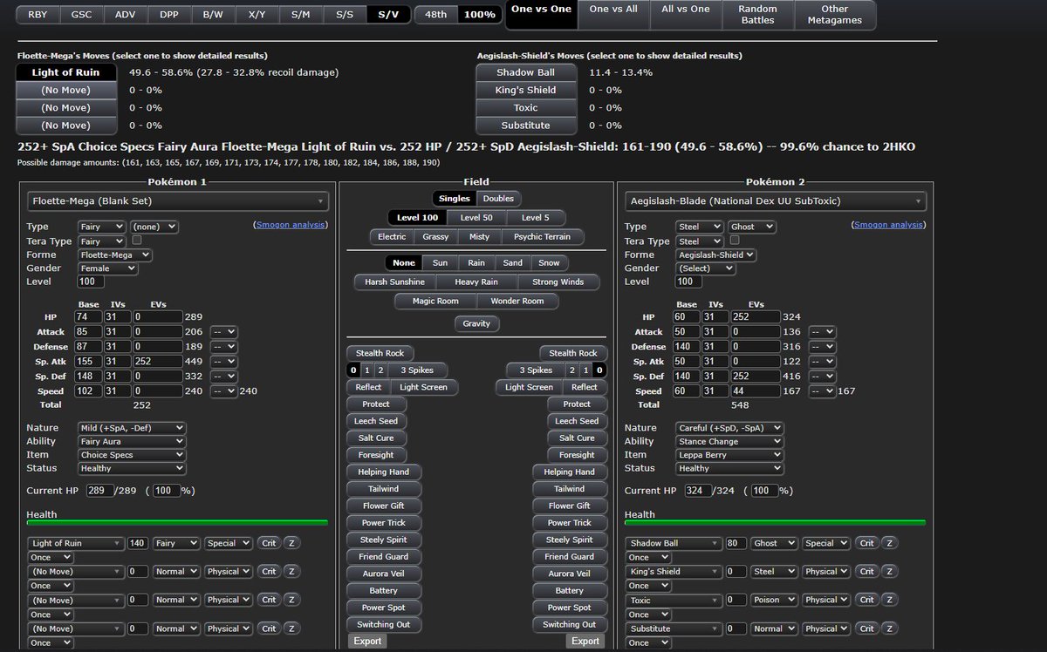Enable Misty terrain

pos(478,236)
